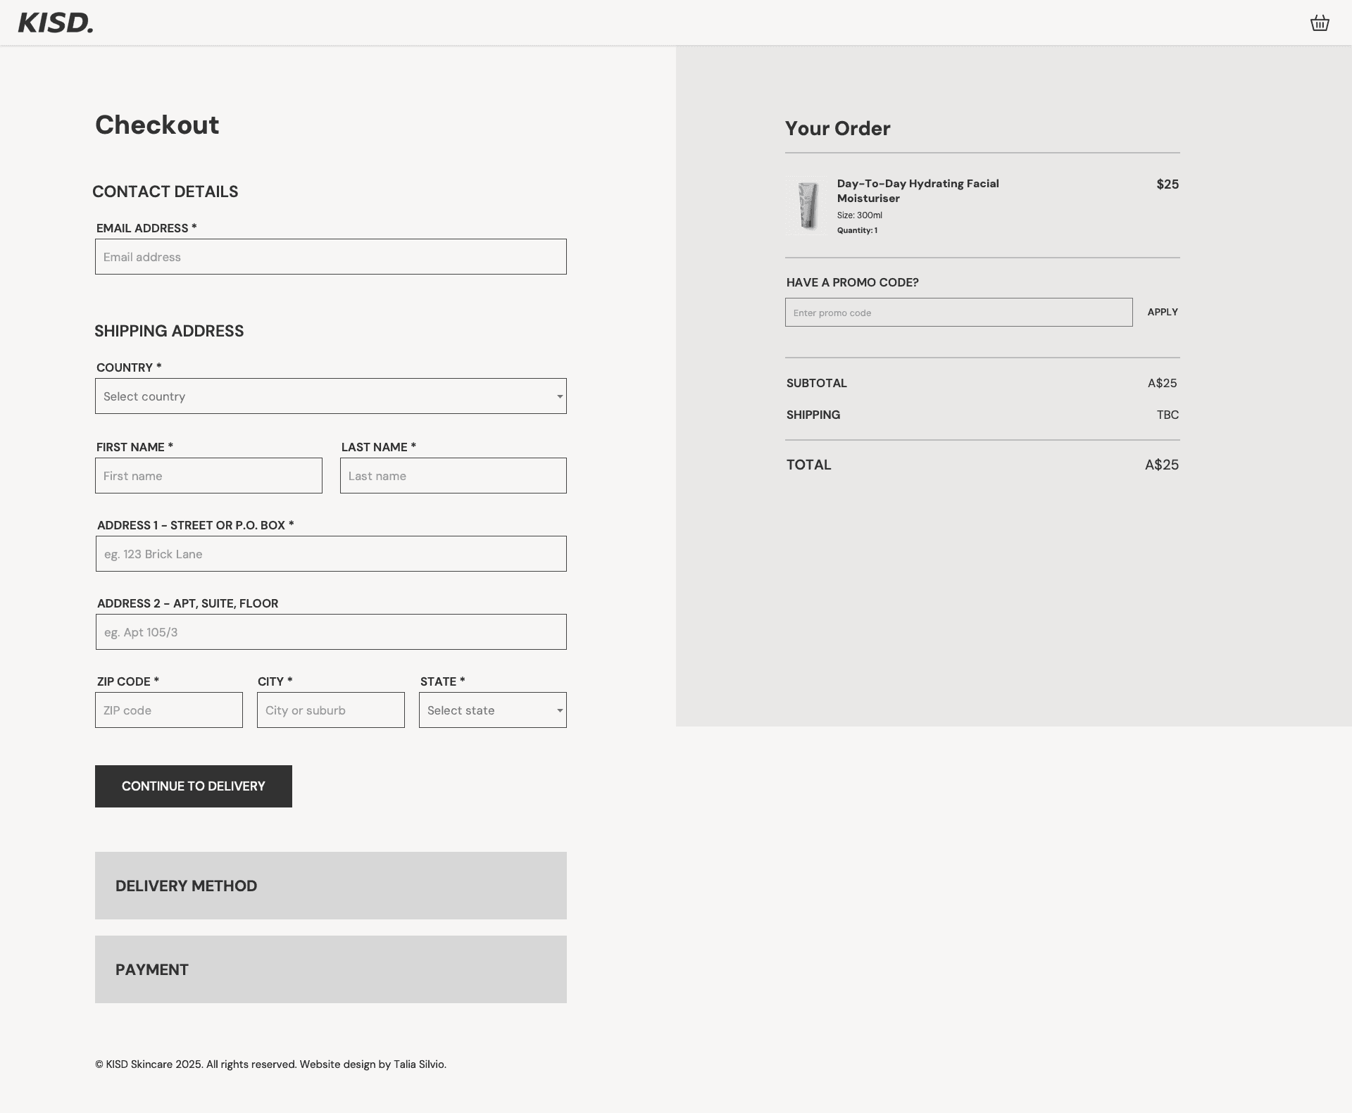Screen dimensions: 1352x1113
Task: Expand the Select state dropdown
Action: click(x=492, y=710)
